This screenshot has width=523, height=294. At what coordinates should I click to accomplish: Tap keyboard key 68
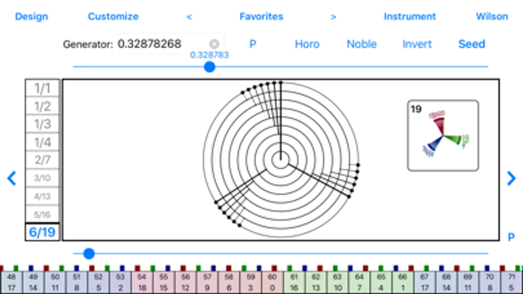[446, 282]
